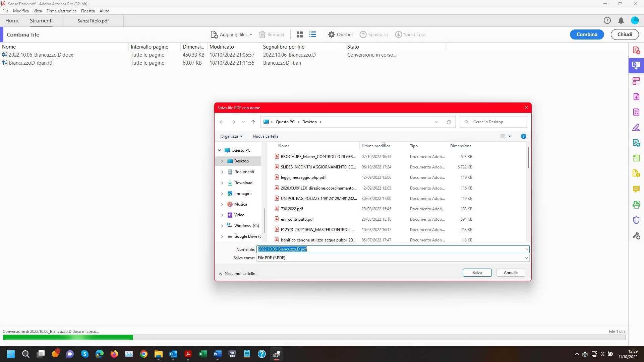The width and height of the screenshot is (644, 362).
Task: Open the Comment tool icon in sidebar
Action: tap(636, 189)
